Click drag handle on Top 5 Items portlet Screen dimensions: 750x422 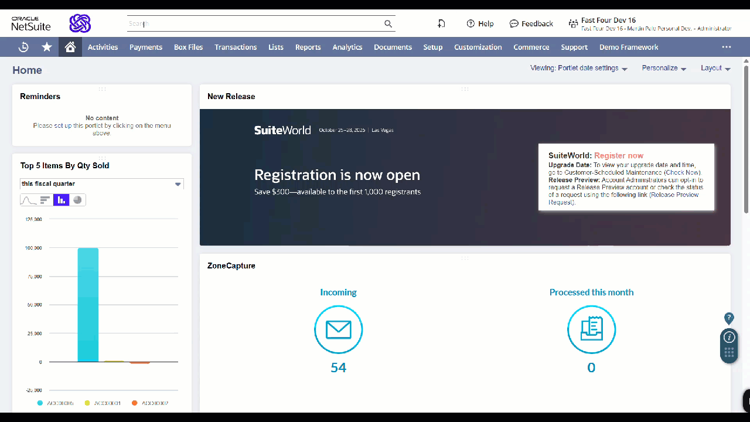[x=102, y=158]
